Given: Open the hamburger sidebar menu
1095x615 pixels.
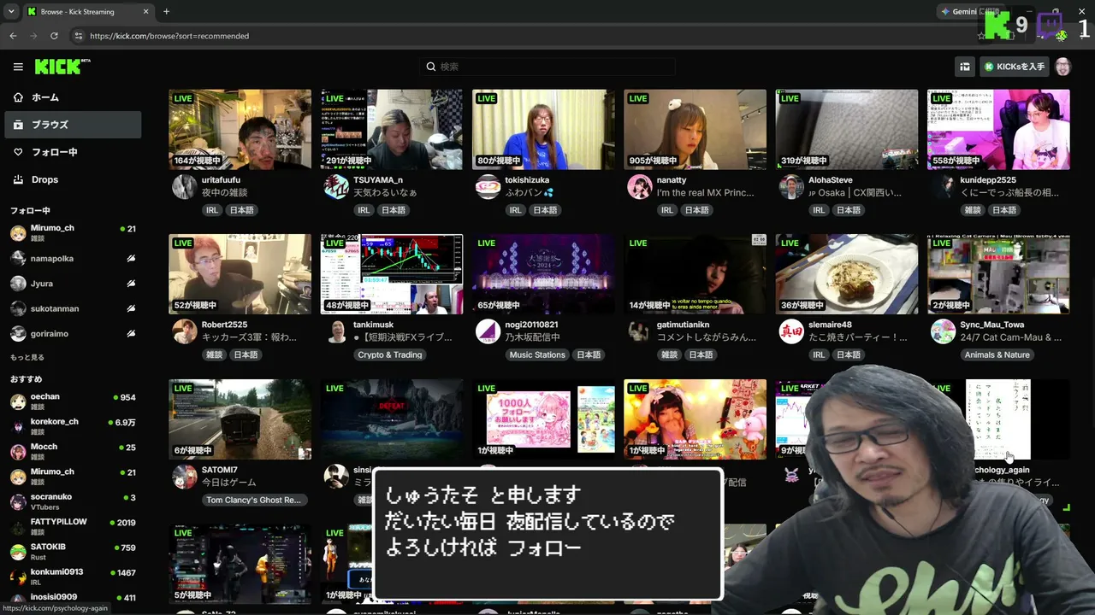Looking at the screenshot, I should coord(18,67).
